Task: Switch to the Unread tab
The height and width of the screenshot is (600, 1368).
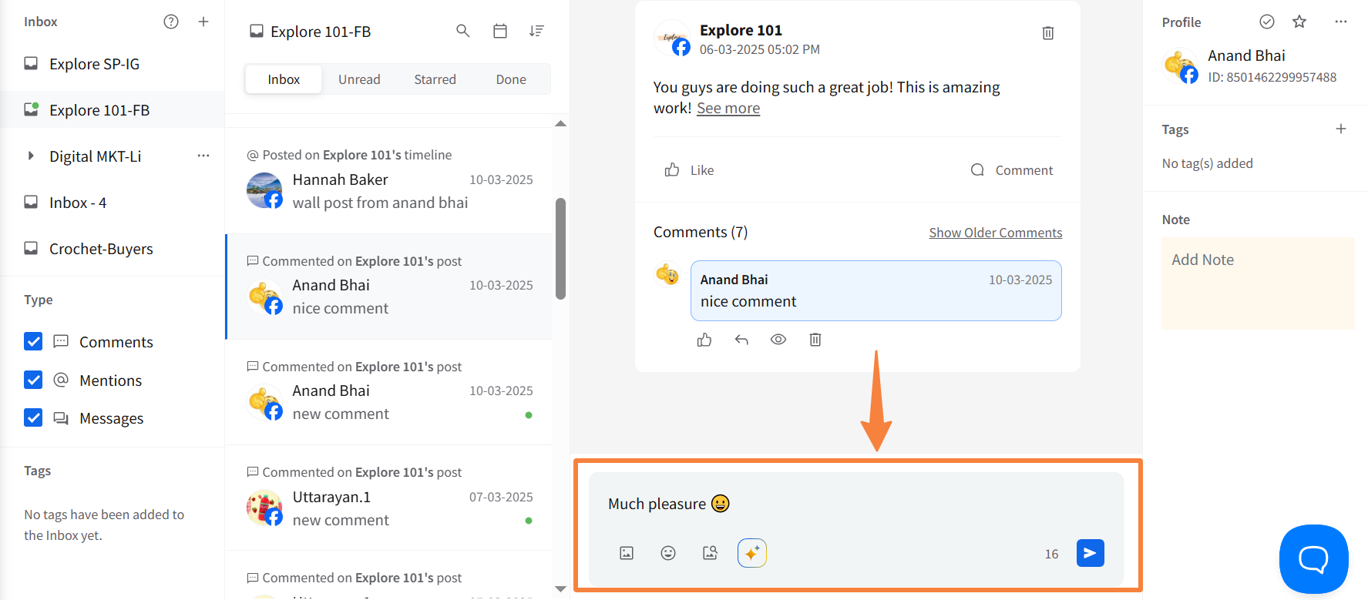Action: coord(359,79)
